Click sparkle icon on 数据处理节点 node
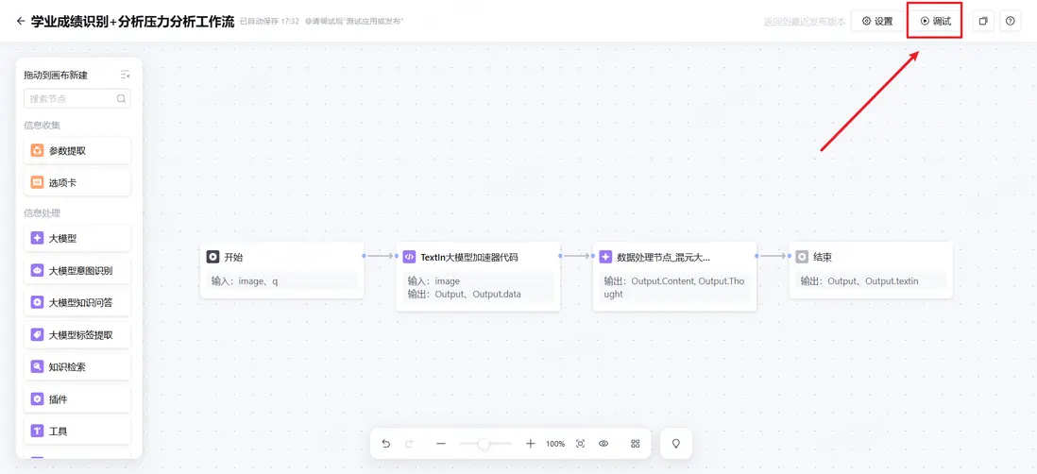Screen dimensions: 1037x474 605,257
